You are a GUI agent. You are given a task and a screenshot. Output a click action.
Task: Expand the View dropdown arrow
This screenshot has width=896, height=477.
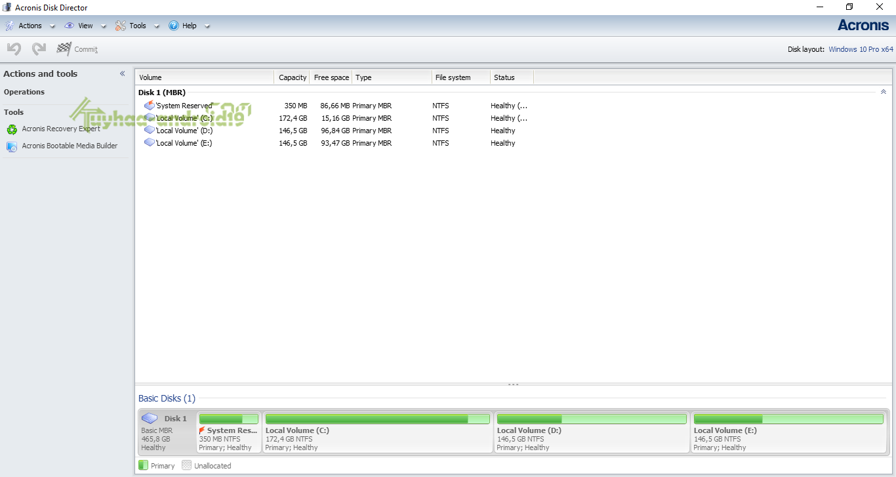pos(104,26)
